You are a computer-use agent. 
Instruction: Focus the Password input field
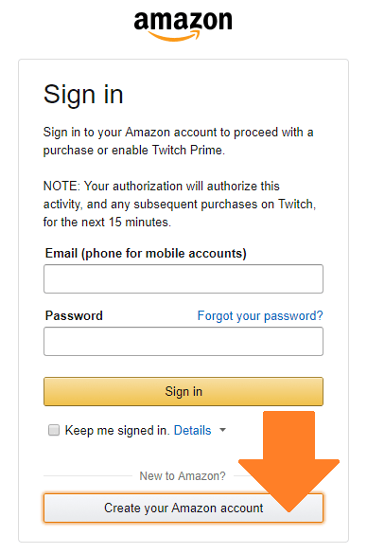[x=183, y=342]
